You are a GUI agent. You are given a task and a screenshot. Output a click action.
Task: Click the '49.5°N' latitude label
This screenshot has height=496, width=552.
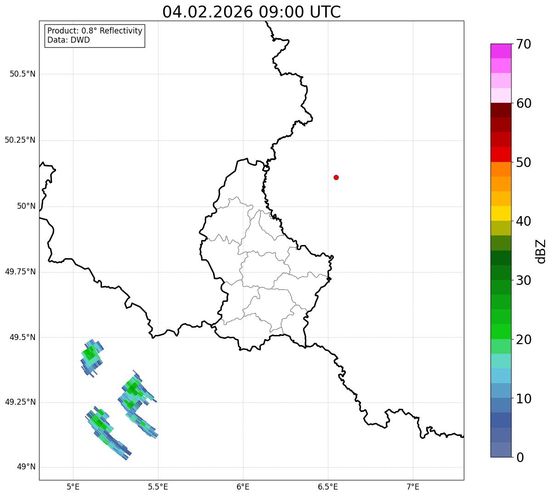(23, 337)
